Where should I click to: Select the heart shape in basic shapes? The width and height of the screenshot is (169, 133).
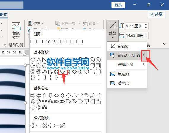[62, 71]
